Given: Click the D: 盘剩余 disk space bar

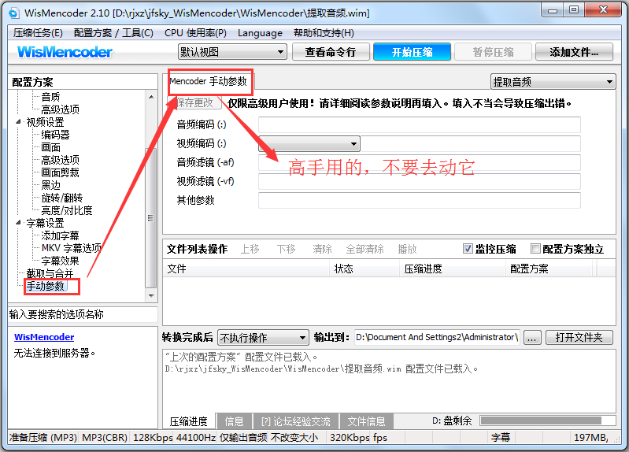Looking at the screenshot, I should click(x=548, y=421).
